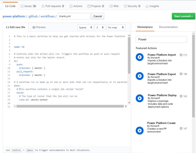This screenshot has width=196, height=153.
Task: Click the Wiki book icon
Action: tap(111, 6)
